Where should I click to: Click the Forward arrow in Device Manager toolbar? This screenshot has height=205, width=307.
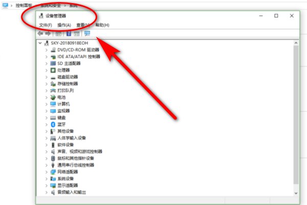pyautogui.click(x=48, y=33)
